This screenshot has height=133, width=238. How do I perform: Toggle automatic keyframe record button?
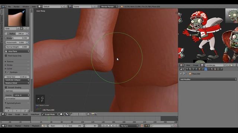(142, 126)
